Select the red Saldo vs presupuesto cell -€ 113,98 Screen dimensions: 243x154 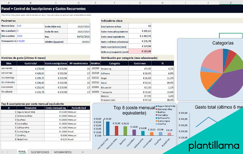coord(140,51)
